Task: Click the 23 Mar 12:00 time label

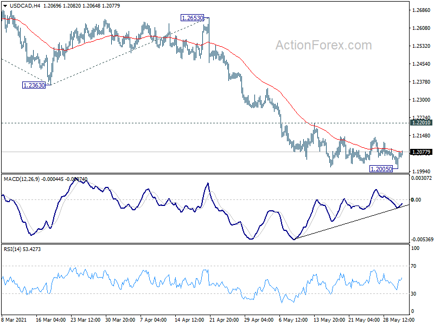Action: tap(86, 319)
